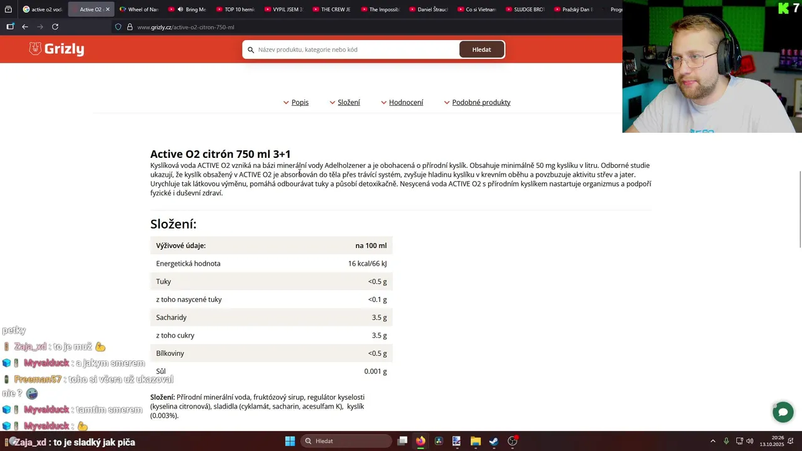This screenshot has height=451, width=802.
Task: Switch to the Wheel of Names tab
Action: pyautogui.click(x=138, y=9)
